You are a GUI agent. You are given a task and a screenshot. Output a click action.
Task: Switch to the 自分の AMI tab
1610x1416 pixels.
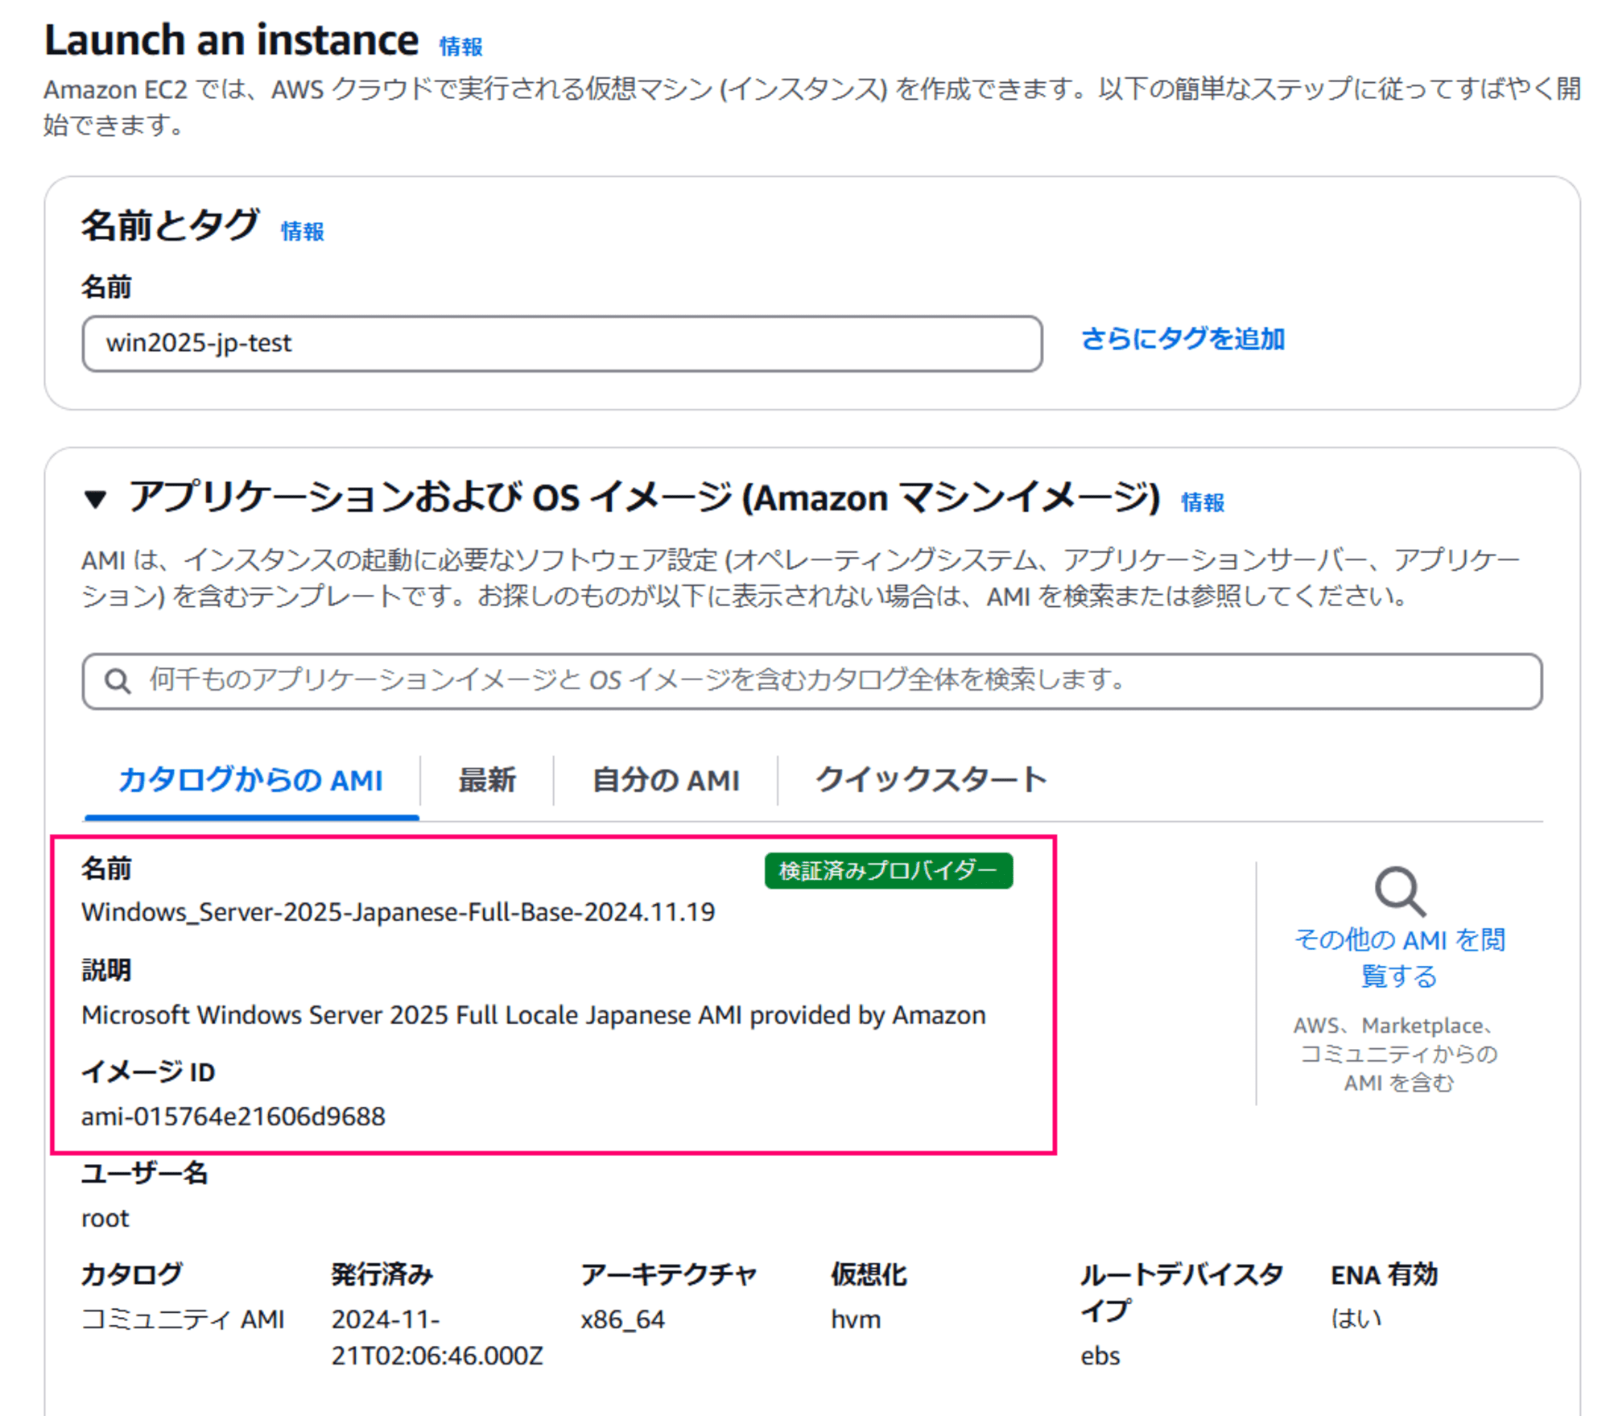[666, 780]
